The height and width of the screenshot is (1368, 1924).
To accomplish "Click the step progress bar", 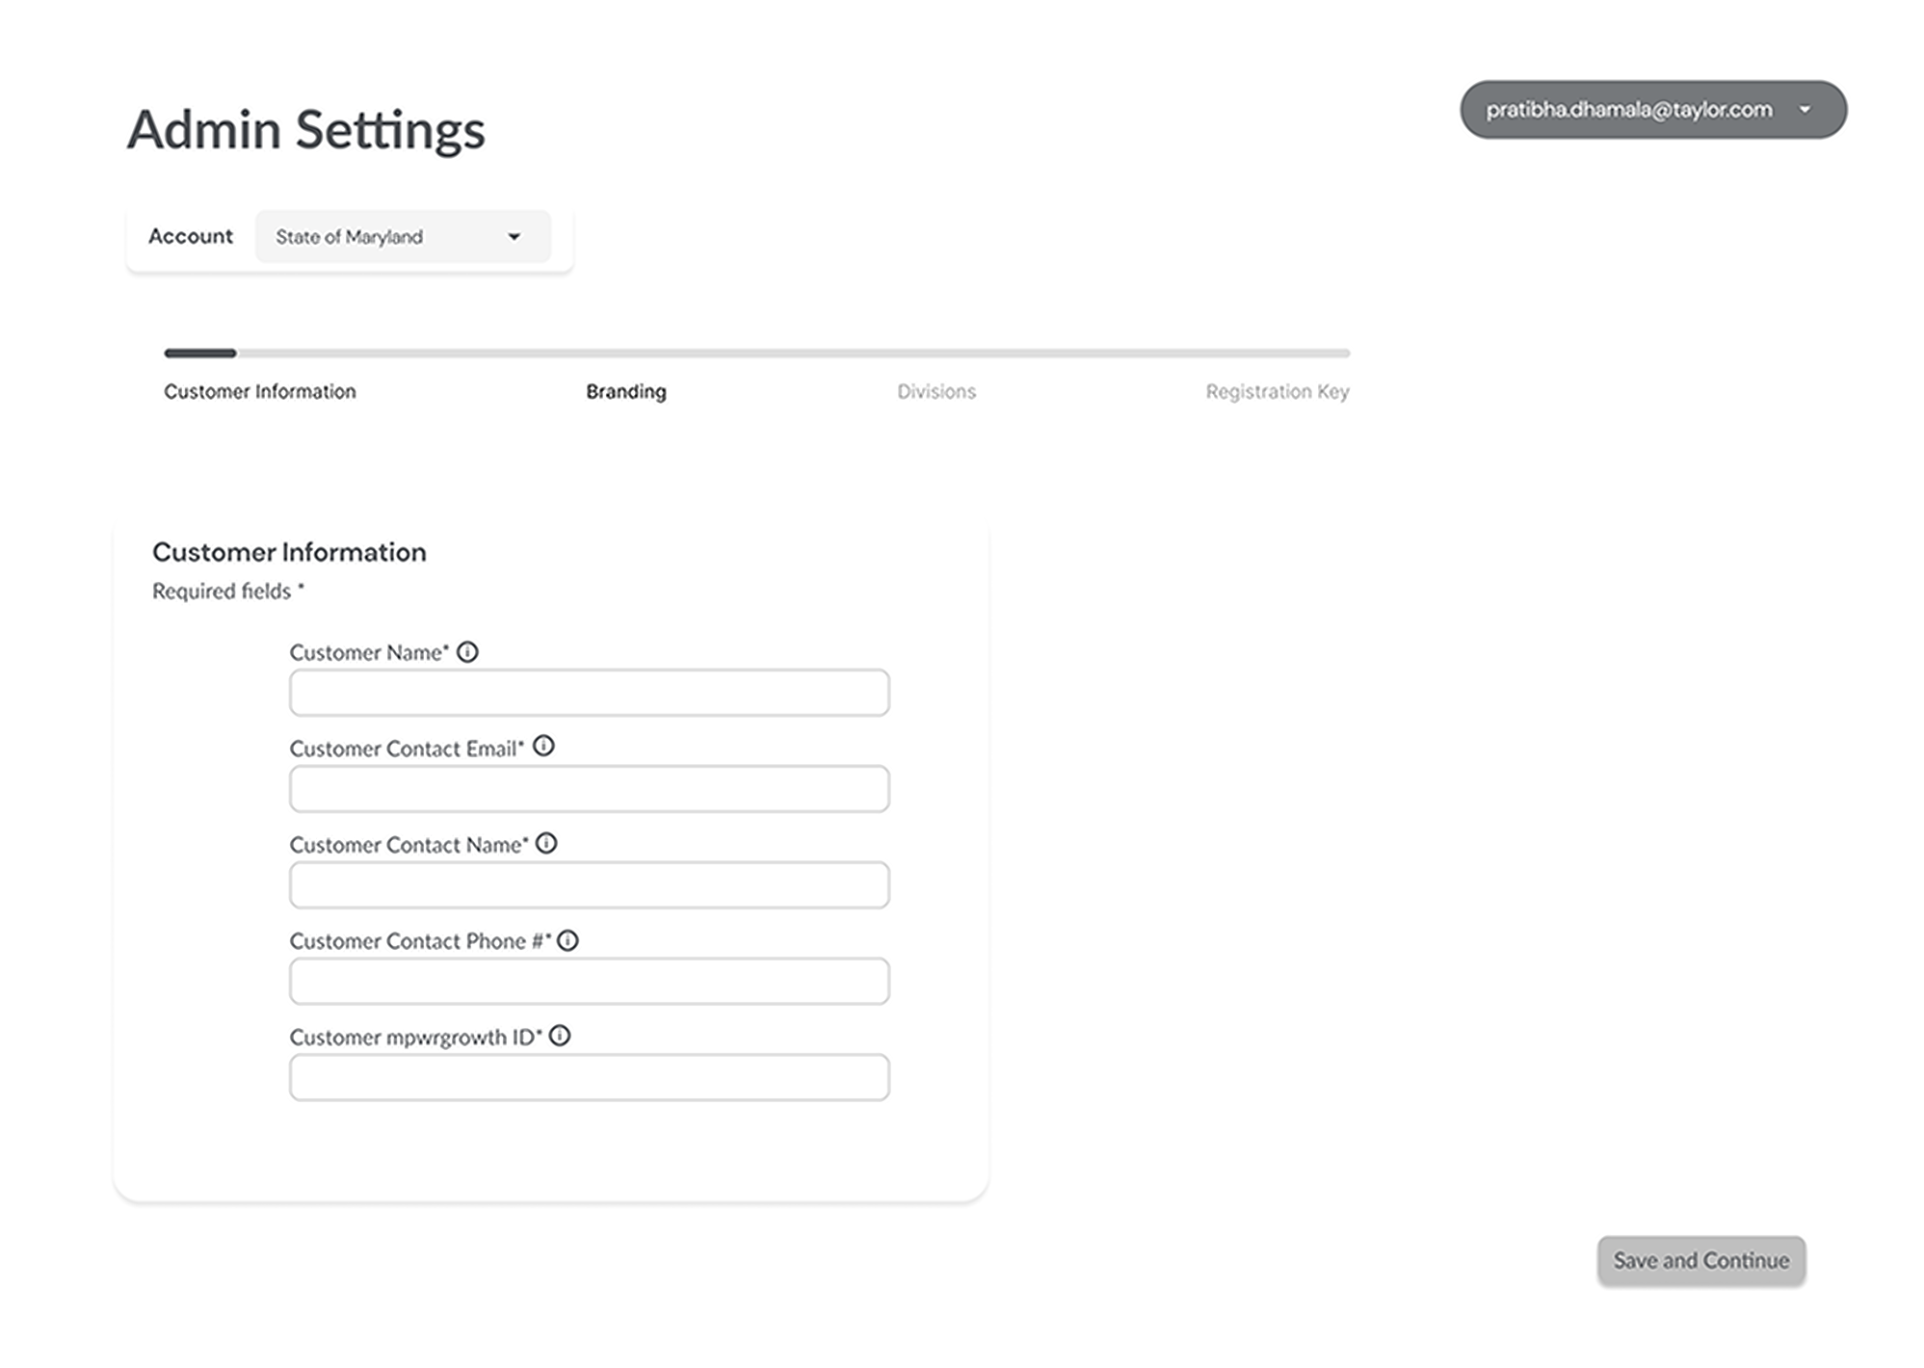I will [756, 354].
